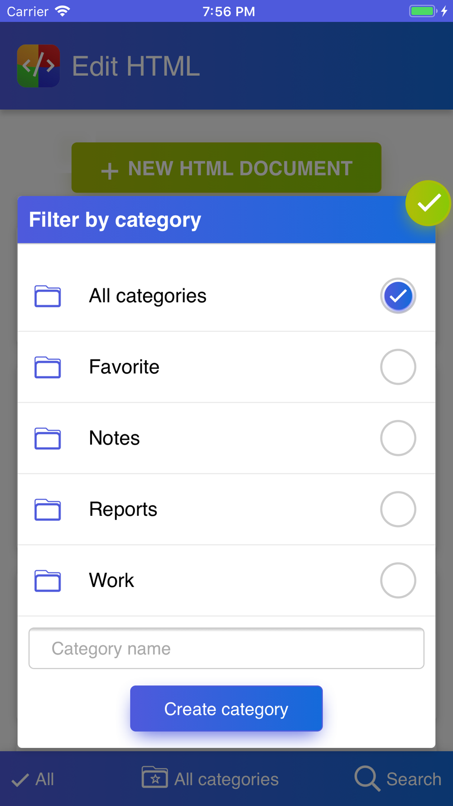The height and width of the screenshot is (806, 453).
Task: Click the Reports folder icon
Action: tap(48, 510)
